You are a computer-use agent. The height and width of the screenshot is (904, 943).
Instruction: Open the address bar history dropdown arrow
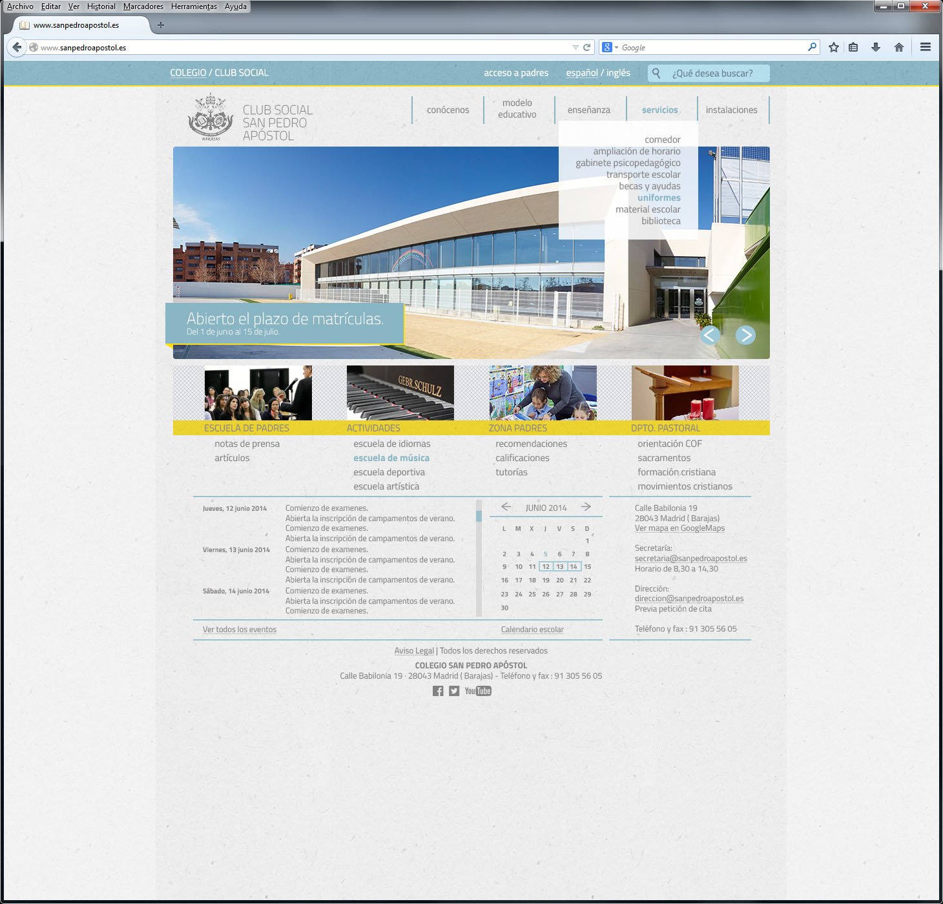pos(575,46)
